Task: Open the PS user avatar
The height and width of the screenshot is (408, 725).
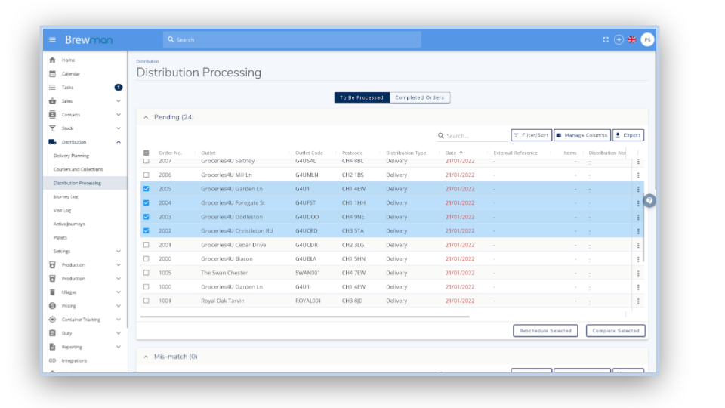Action: (647, 40)
